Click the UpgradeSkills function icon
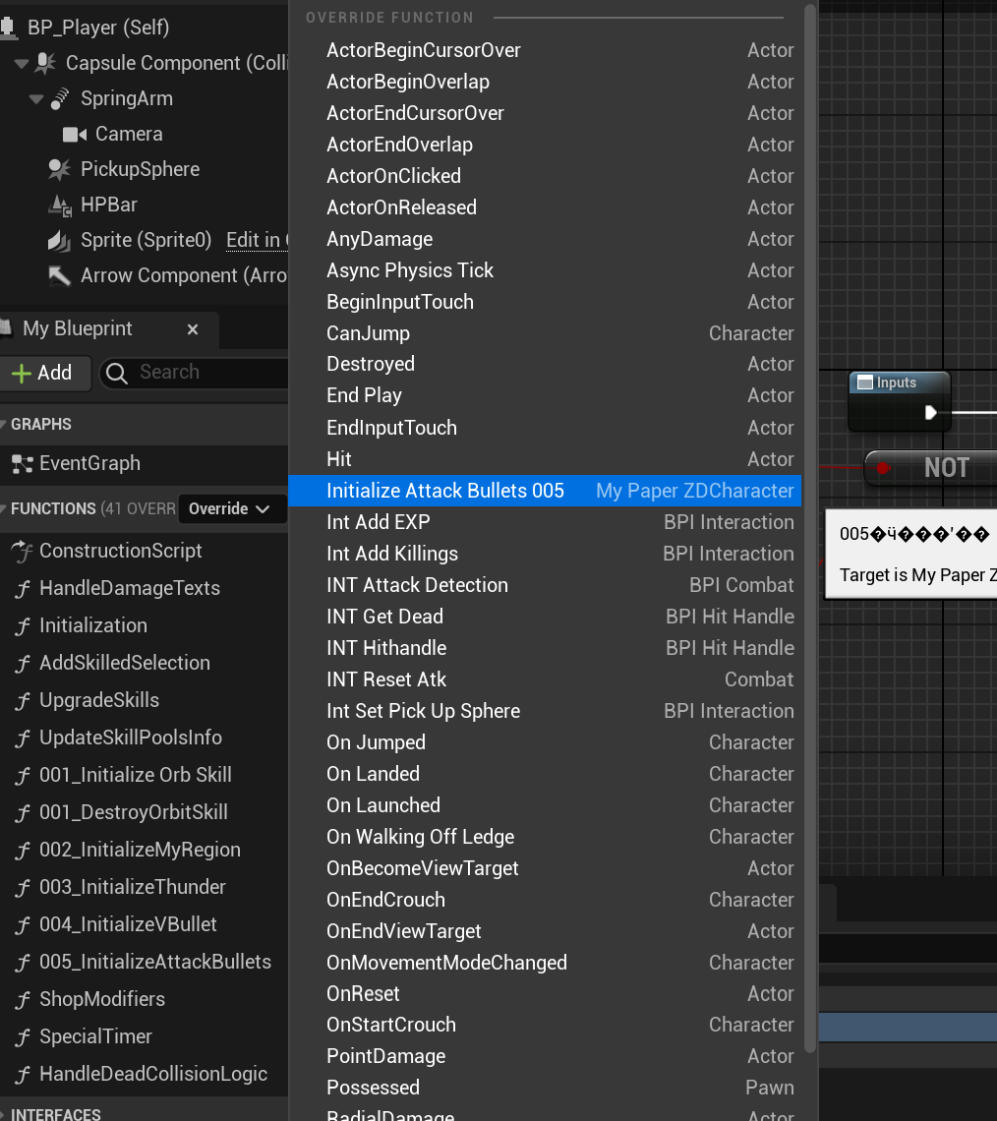Image resolution: width=997 pixels, height=1121 pixels. click(23, 700)
